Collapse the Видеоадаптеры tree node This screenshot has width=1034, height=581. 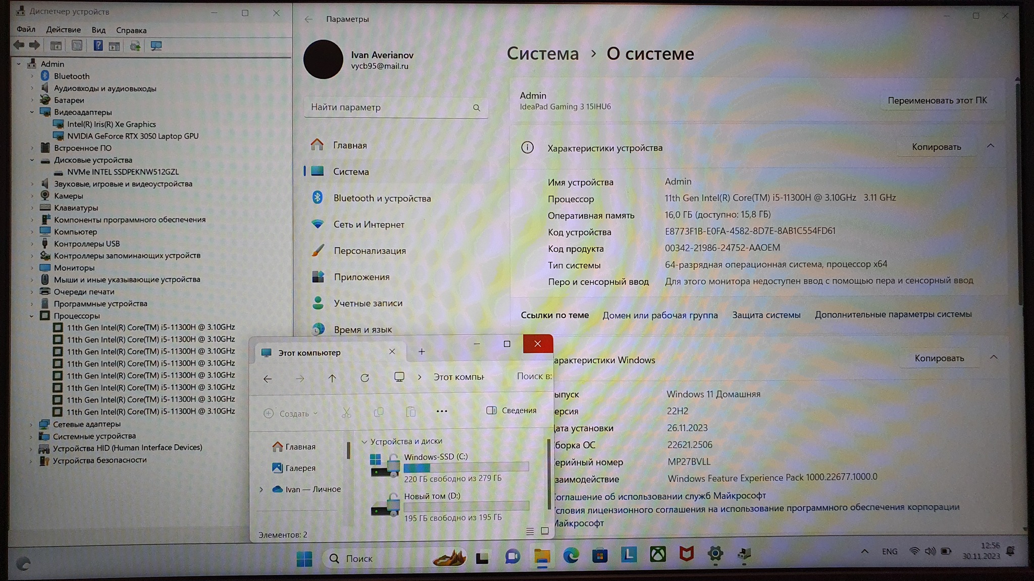(32, 112)
